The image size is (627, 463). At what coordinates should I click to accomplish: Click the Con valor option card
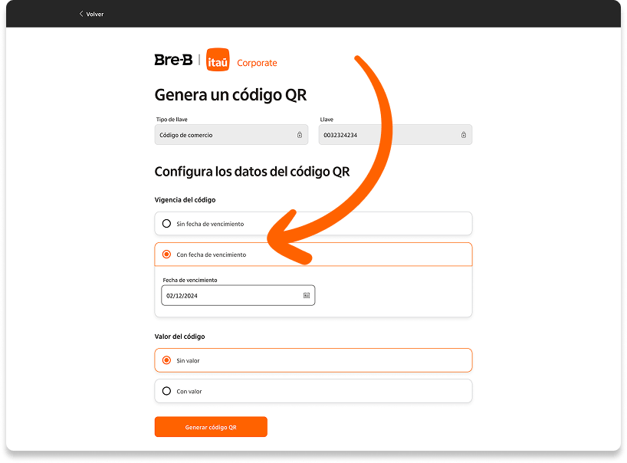(x=313, y=391)
